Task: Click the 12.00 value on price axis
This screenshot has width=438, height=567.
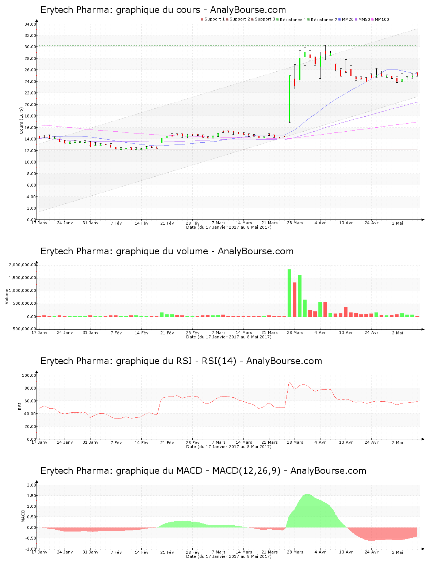Action: coord(30,151)
